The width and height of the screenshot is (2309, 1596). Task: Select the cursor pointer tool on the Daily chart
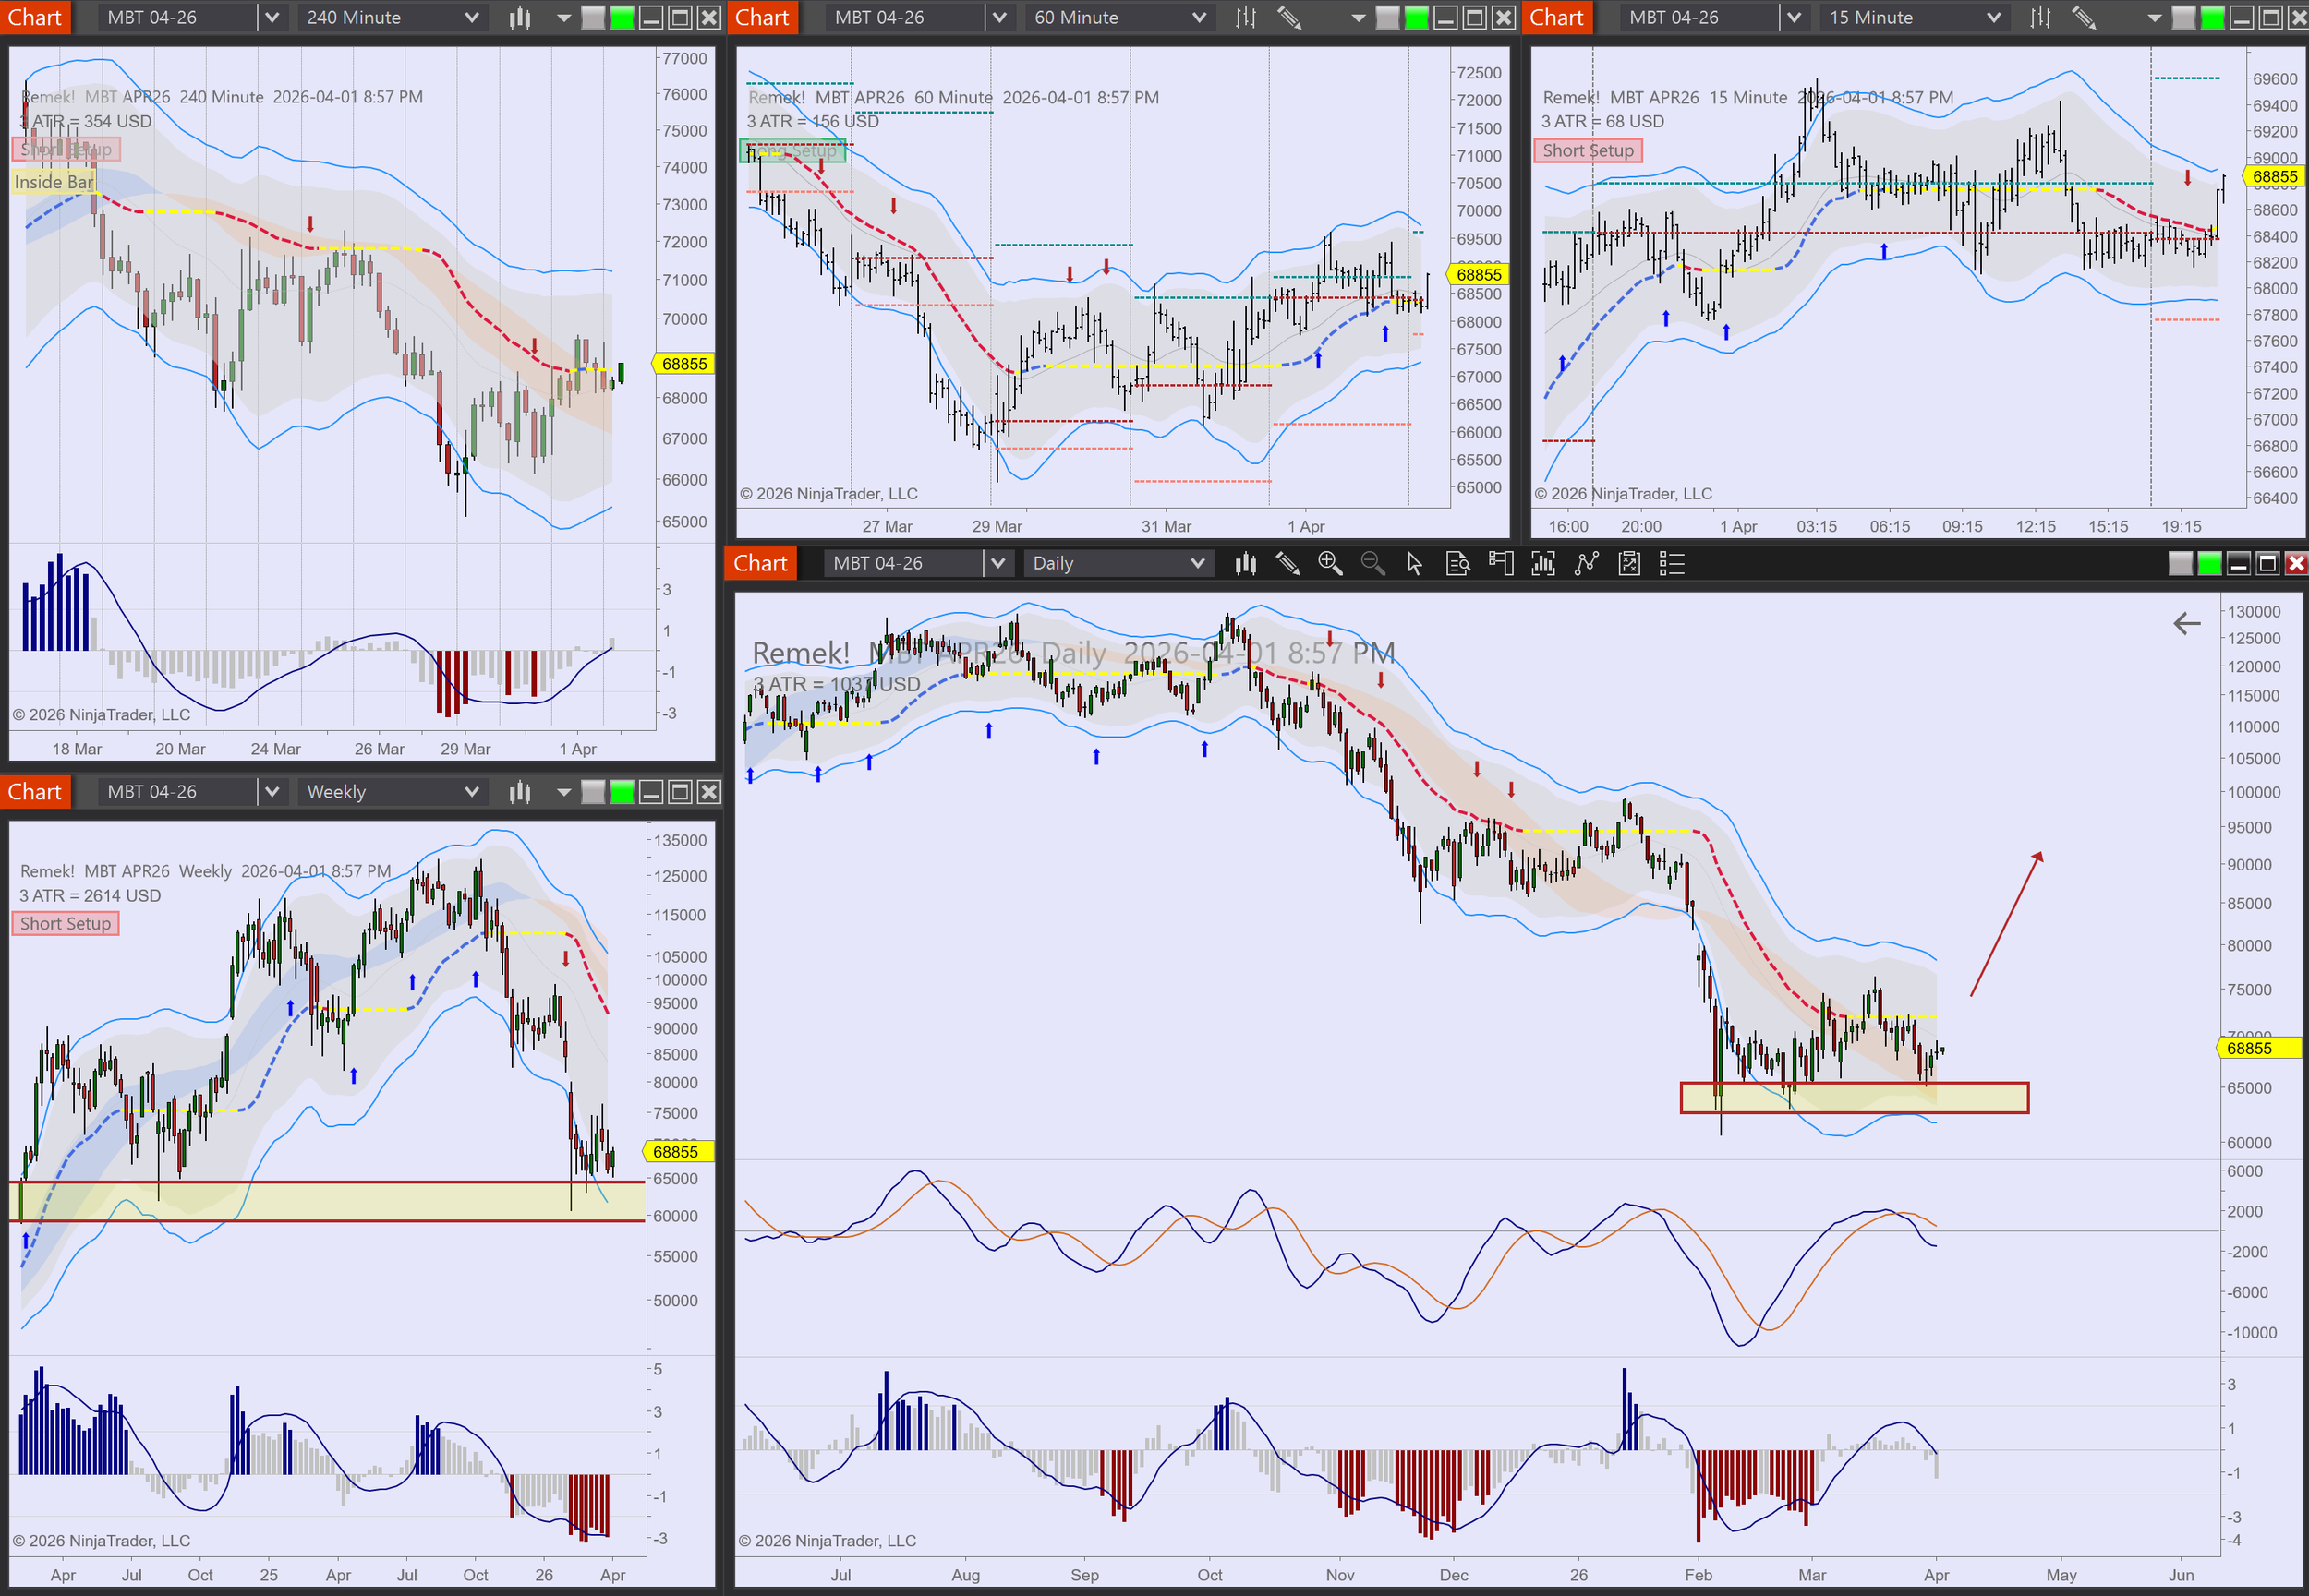1414,563
